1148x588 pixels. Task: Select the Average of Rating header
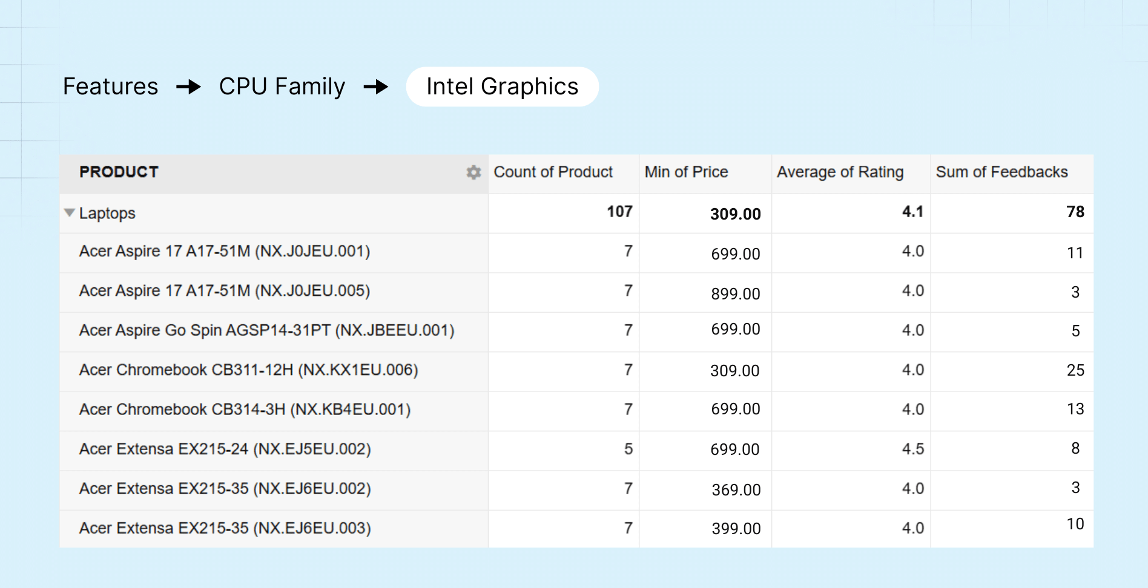[840, 172]
